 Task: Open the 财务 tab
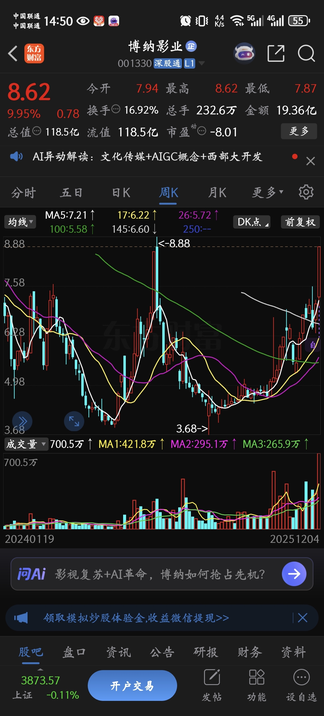click(249, 652)
